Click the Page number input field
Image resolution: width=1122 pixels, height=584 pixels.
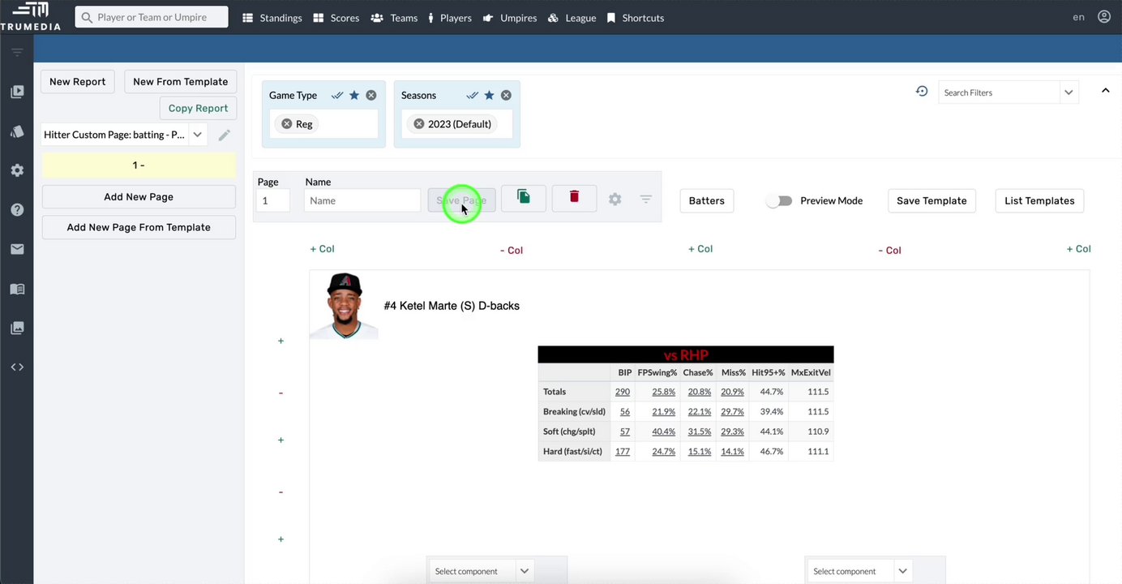coord(273,200)
